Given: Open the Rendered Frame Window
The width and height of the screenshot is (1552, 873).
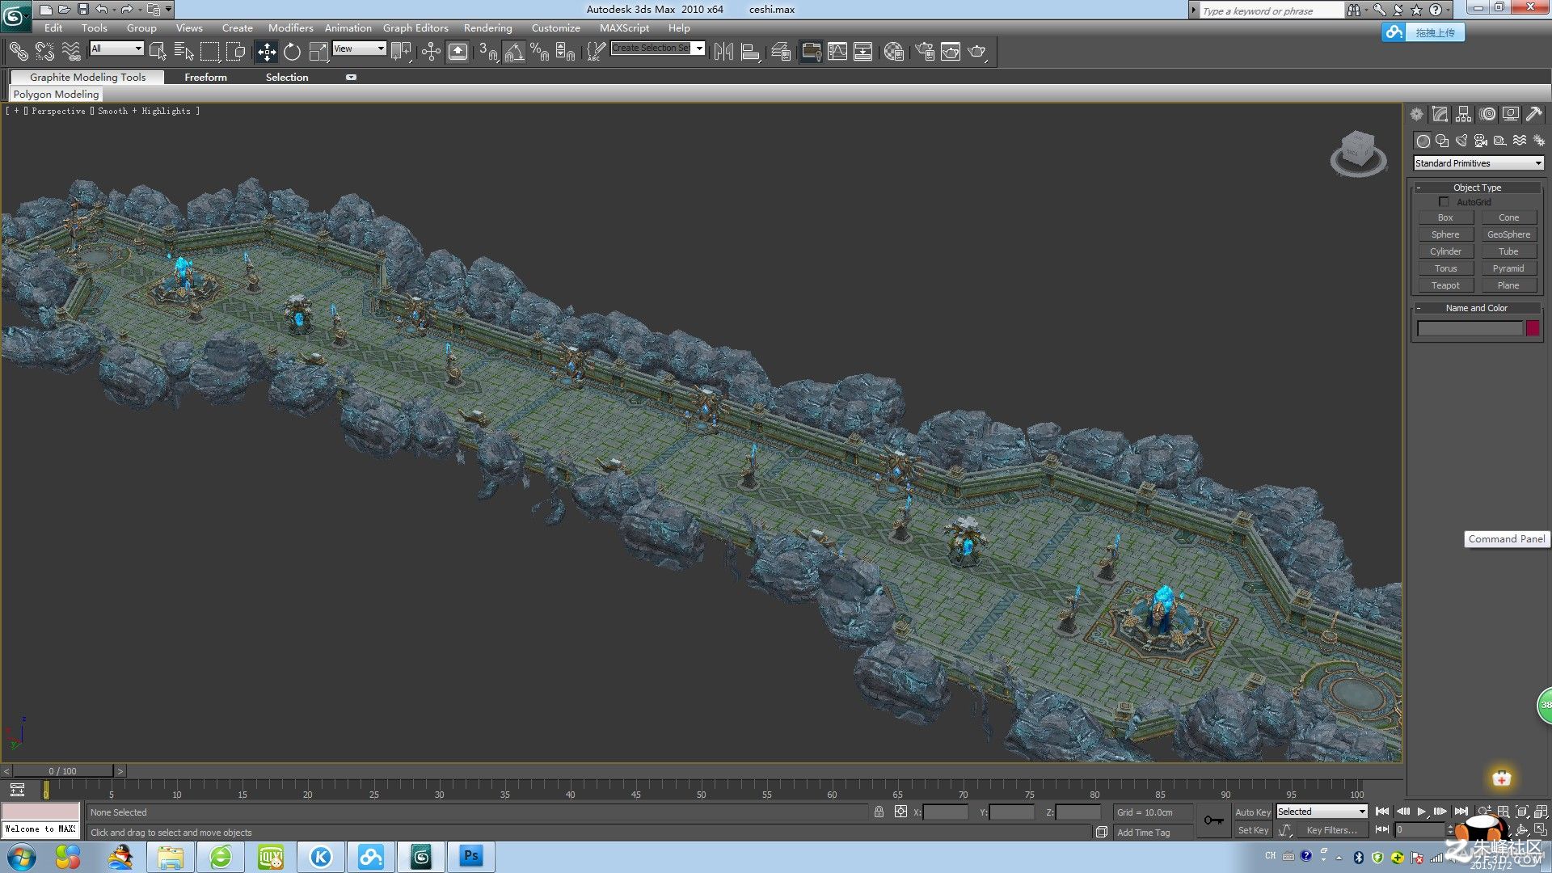Looking at the screenshot, I should tap(951, 52).
